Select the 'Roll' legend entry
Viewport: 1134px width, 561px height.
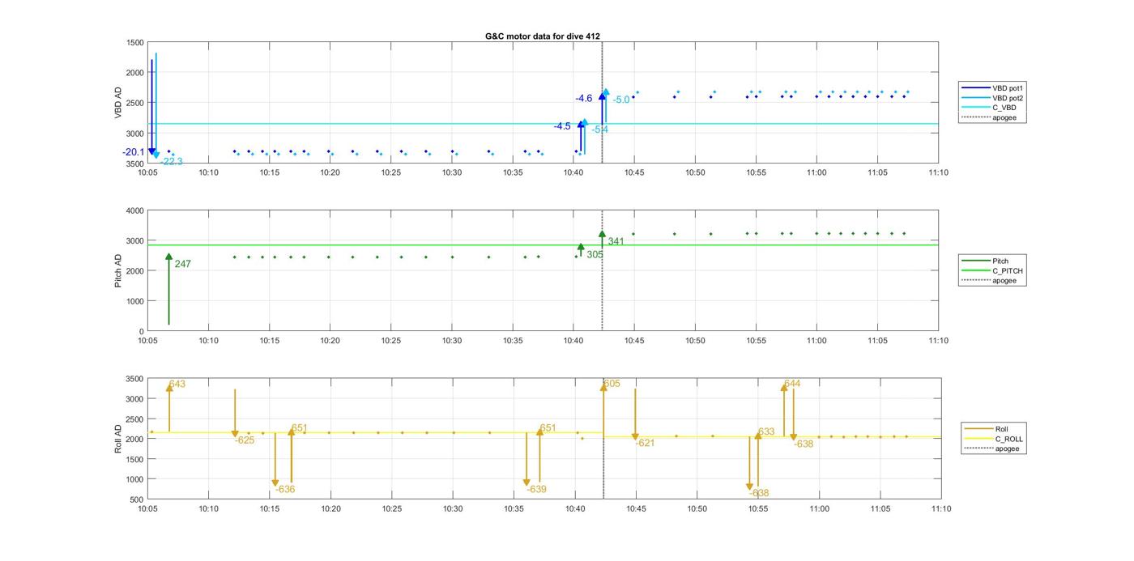[x=987, y=429]
